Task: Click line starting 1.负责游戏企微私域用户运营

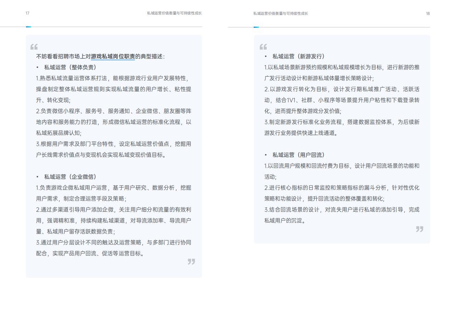Action: [x=113, y=188]
